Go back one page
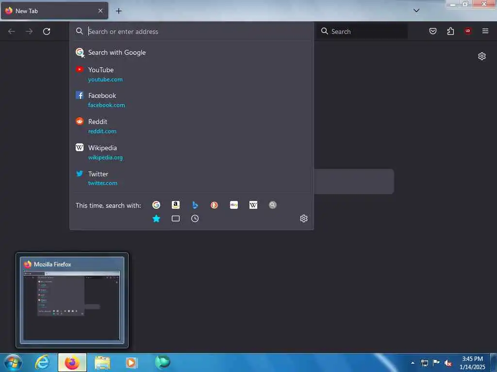Viewport: 497px width, 372px height. tap(12, 31)
